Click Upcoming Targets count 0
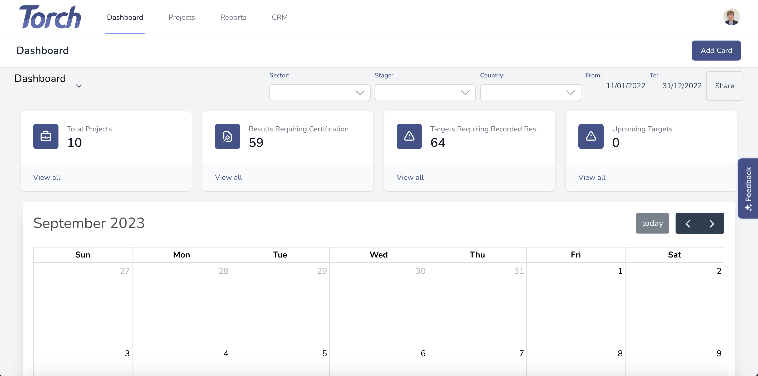This screenshot has height=376, width=758. pyautogui.click(x=616, y=143)
